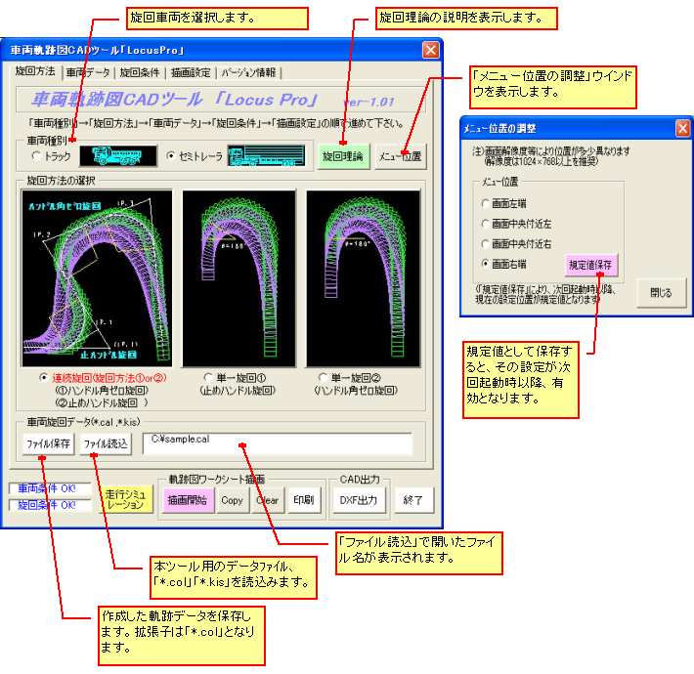Select 単一旋回② radio button
The image size is (694, 674).
coord(323,378)
